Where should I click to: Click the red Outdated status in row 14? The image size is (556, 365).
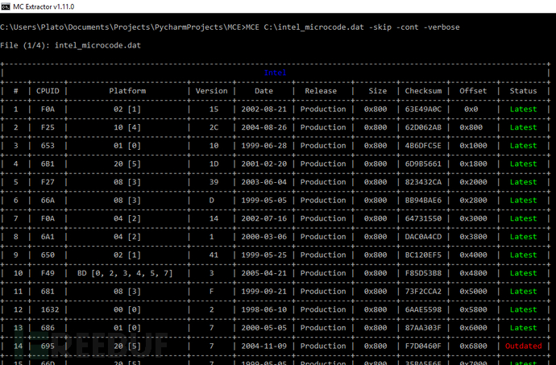pos(523,346)
